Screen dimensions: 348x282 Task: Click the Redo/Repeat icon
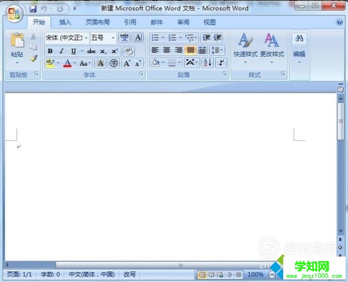[x=60, y=9]
